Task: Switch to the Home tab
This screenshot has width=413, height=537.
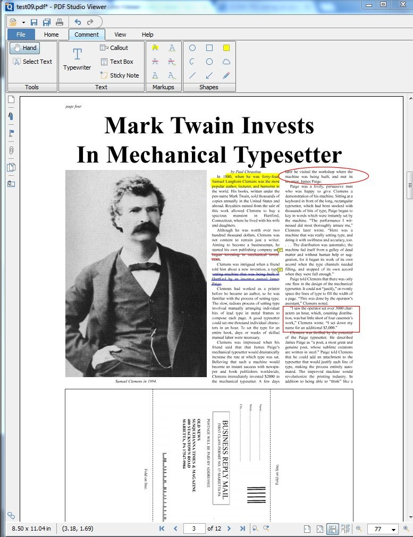Action: [x=52, y=35]
